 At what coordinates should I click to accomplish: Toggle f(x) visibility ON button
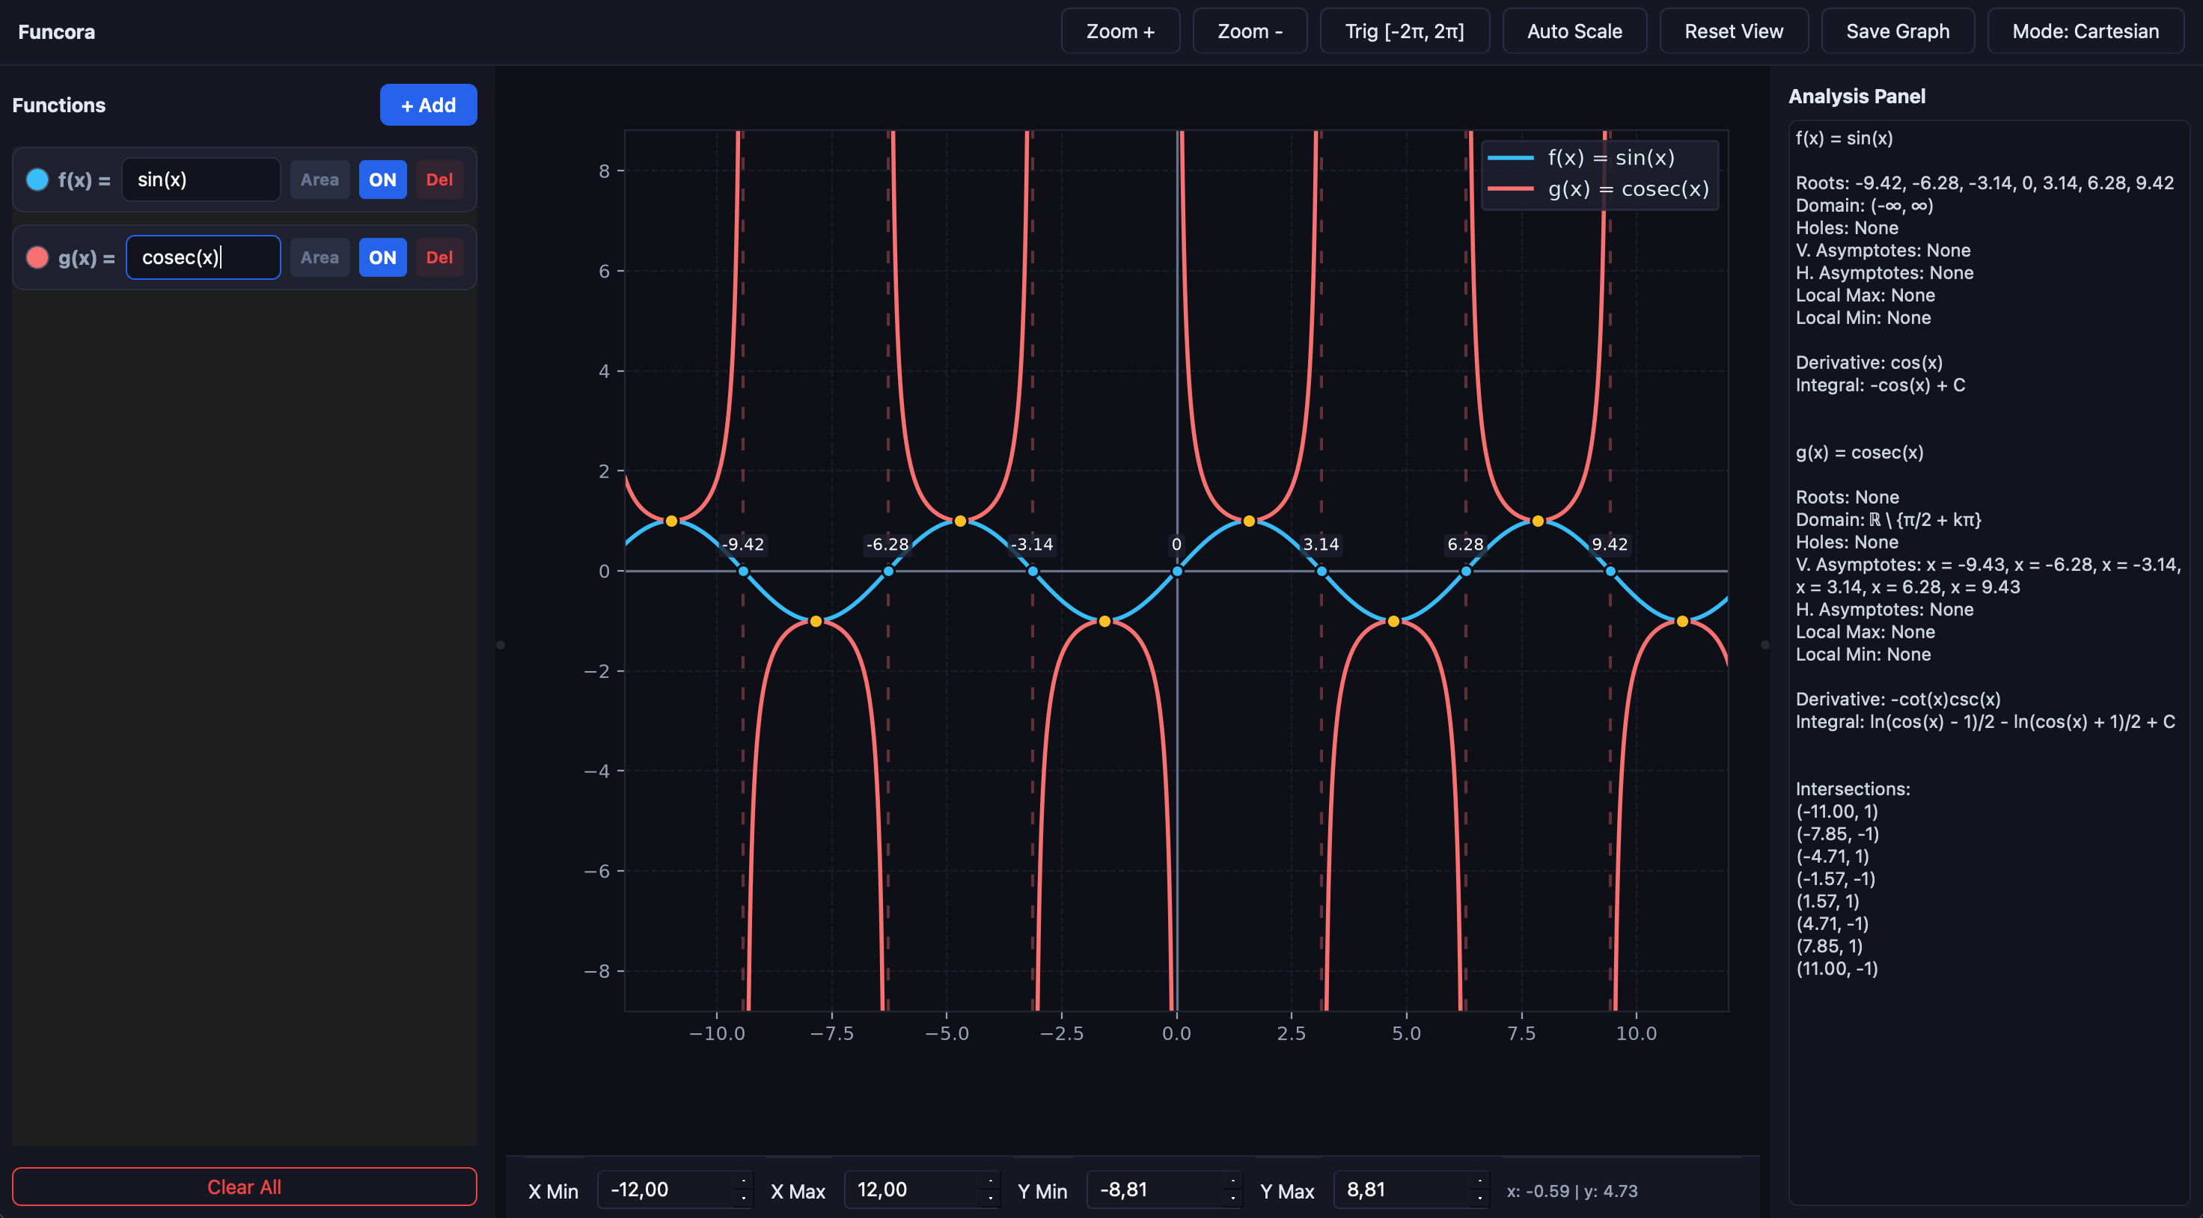tap(382, 180)
